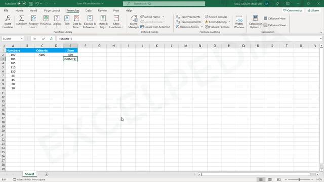
Task: Open Lookup & Reference functions
Action: [90, 22]
